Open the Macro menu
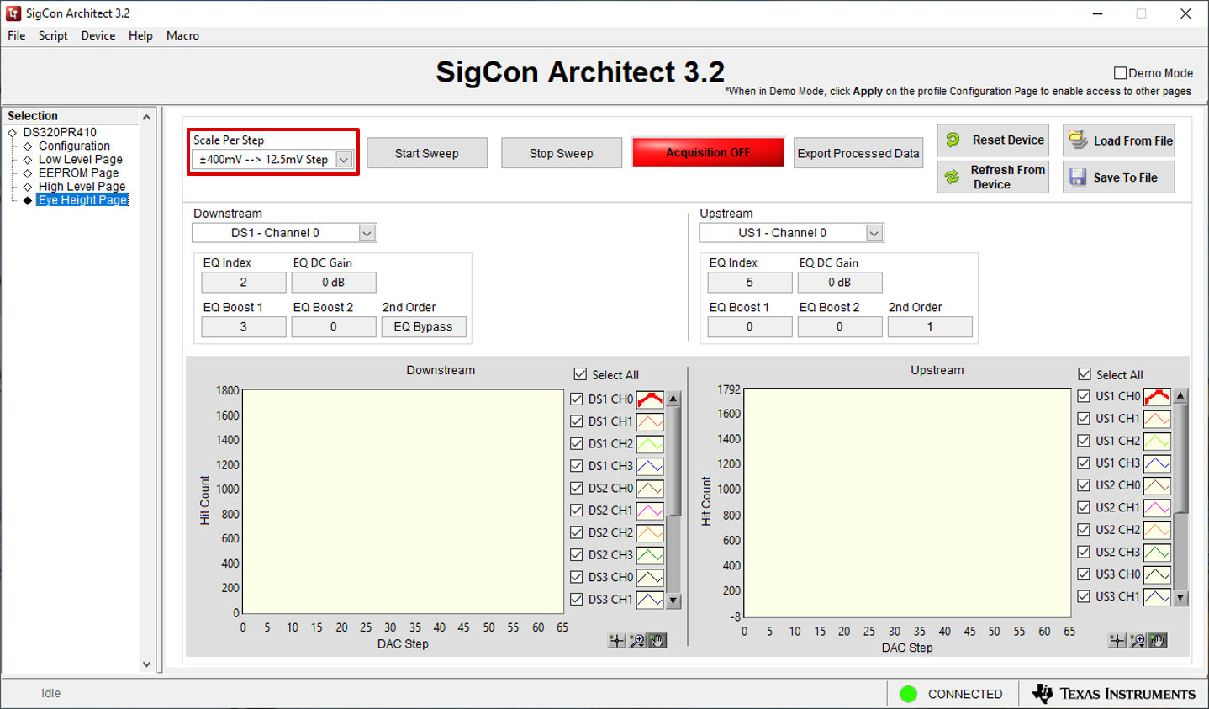The width and height of the screenshot is (1209, 709). (182, 35)
